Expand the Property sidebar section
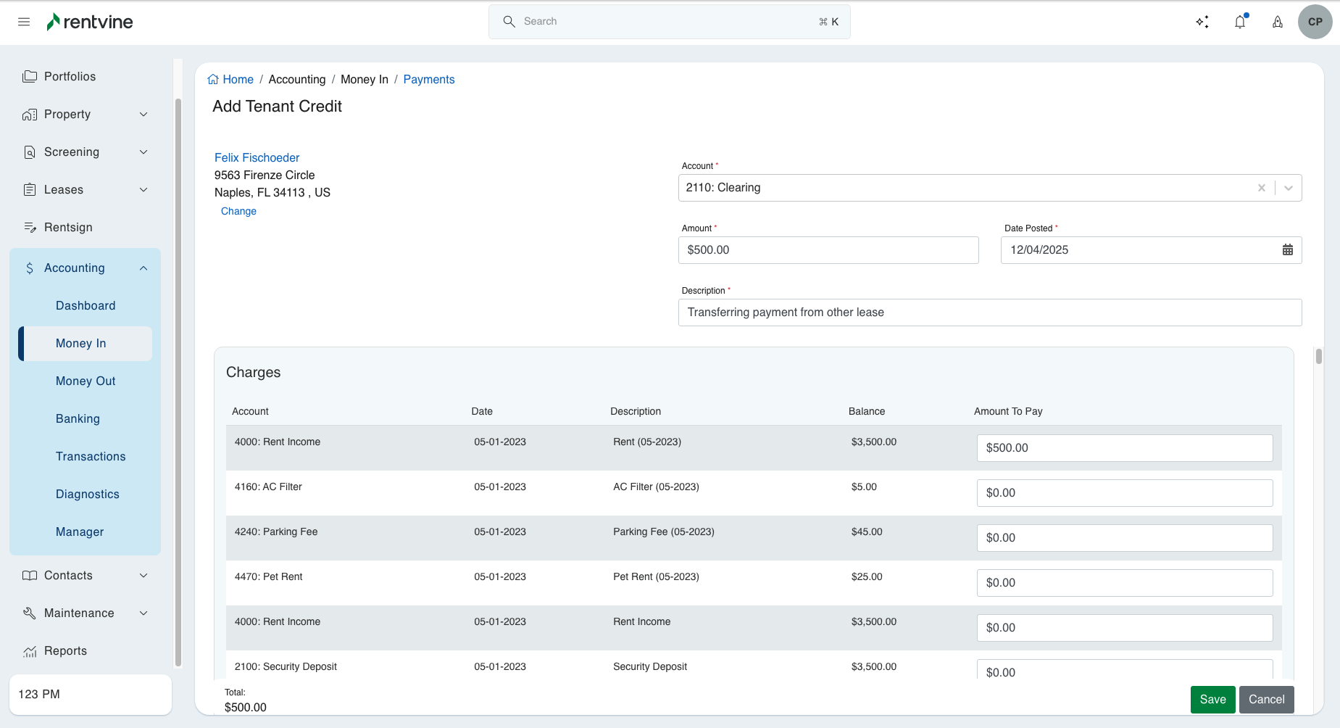This screenshot has width=1340, height=728. click(x=143, y=115)
